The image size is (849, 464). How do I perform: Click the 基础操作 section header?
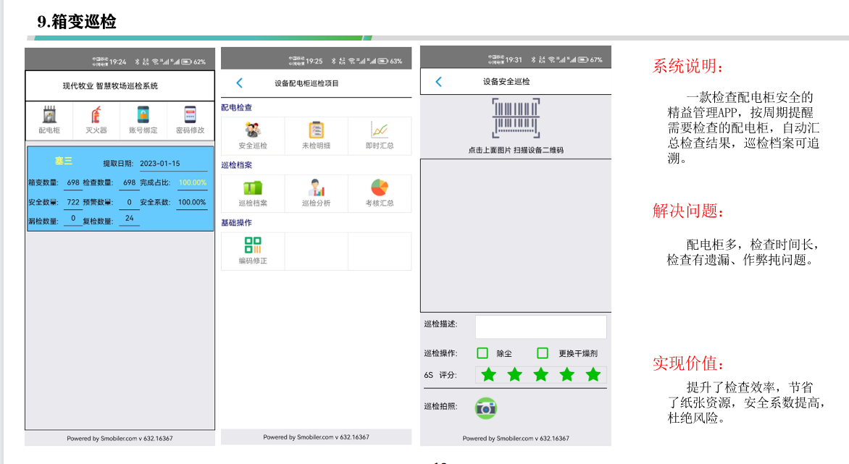pos(237,222)
